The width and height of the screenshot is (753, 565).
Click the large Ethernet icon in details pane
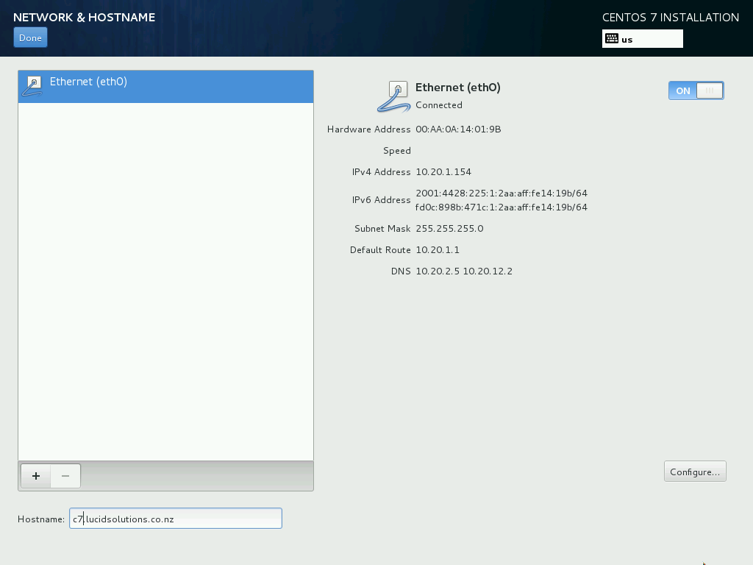394,96
